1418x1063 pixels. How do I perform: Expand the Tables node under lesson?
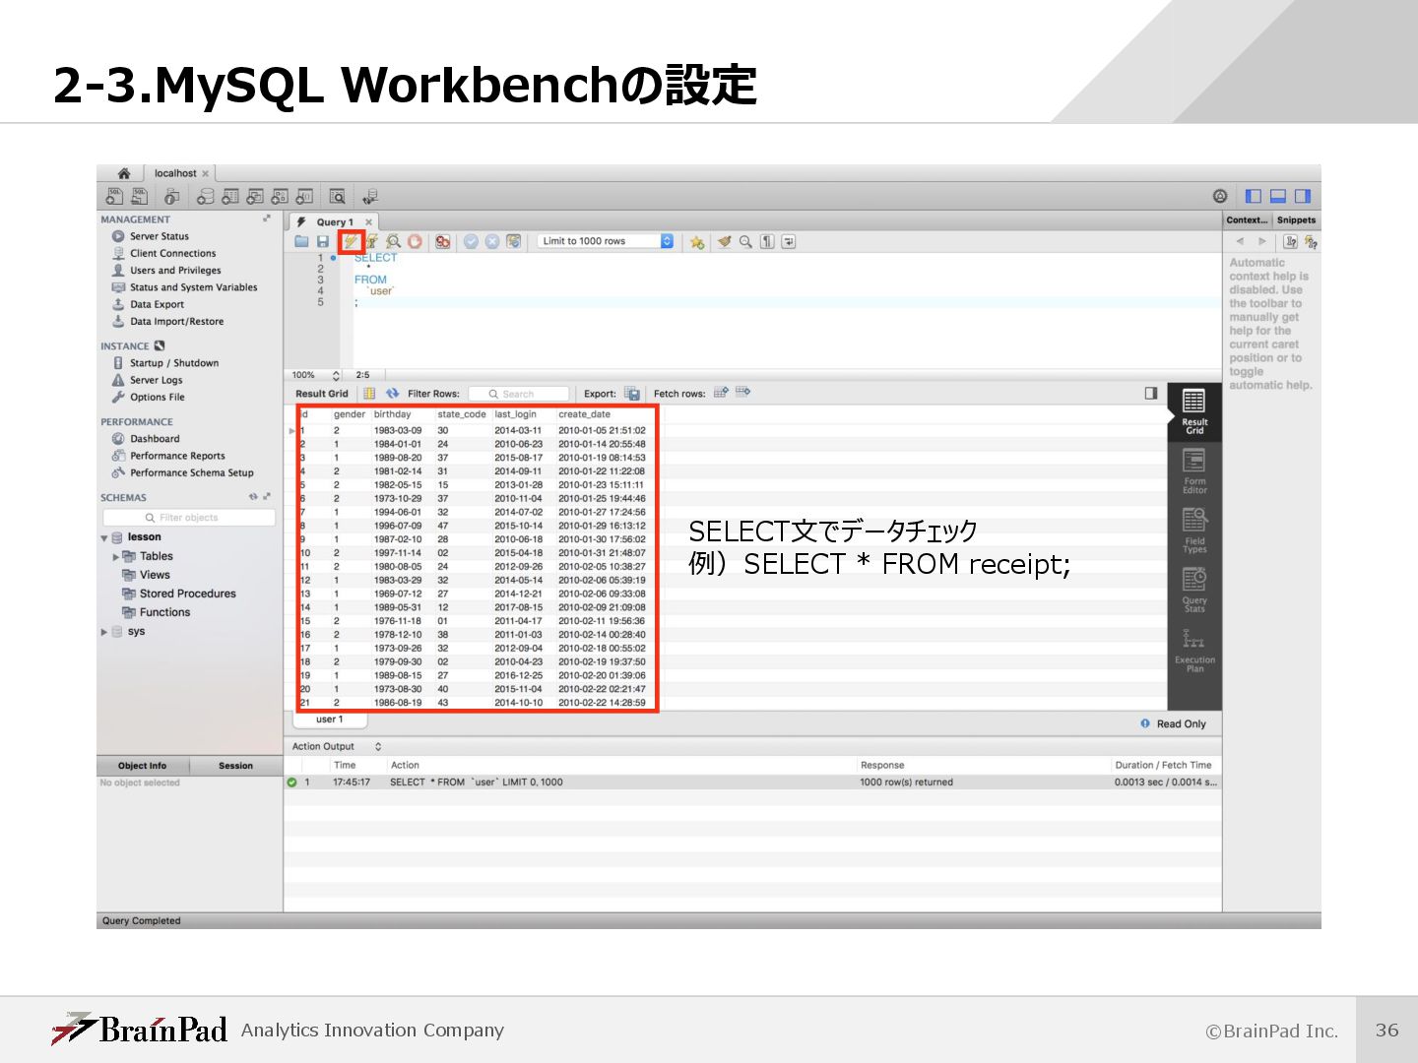tap(116, 557)
